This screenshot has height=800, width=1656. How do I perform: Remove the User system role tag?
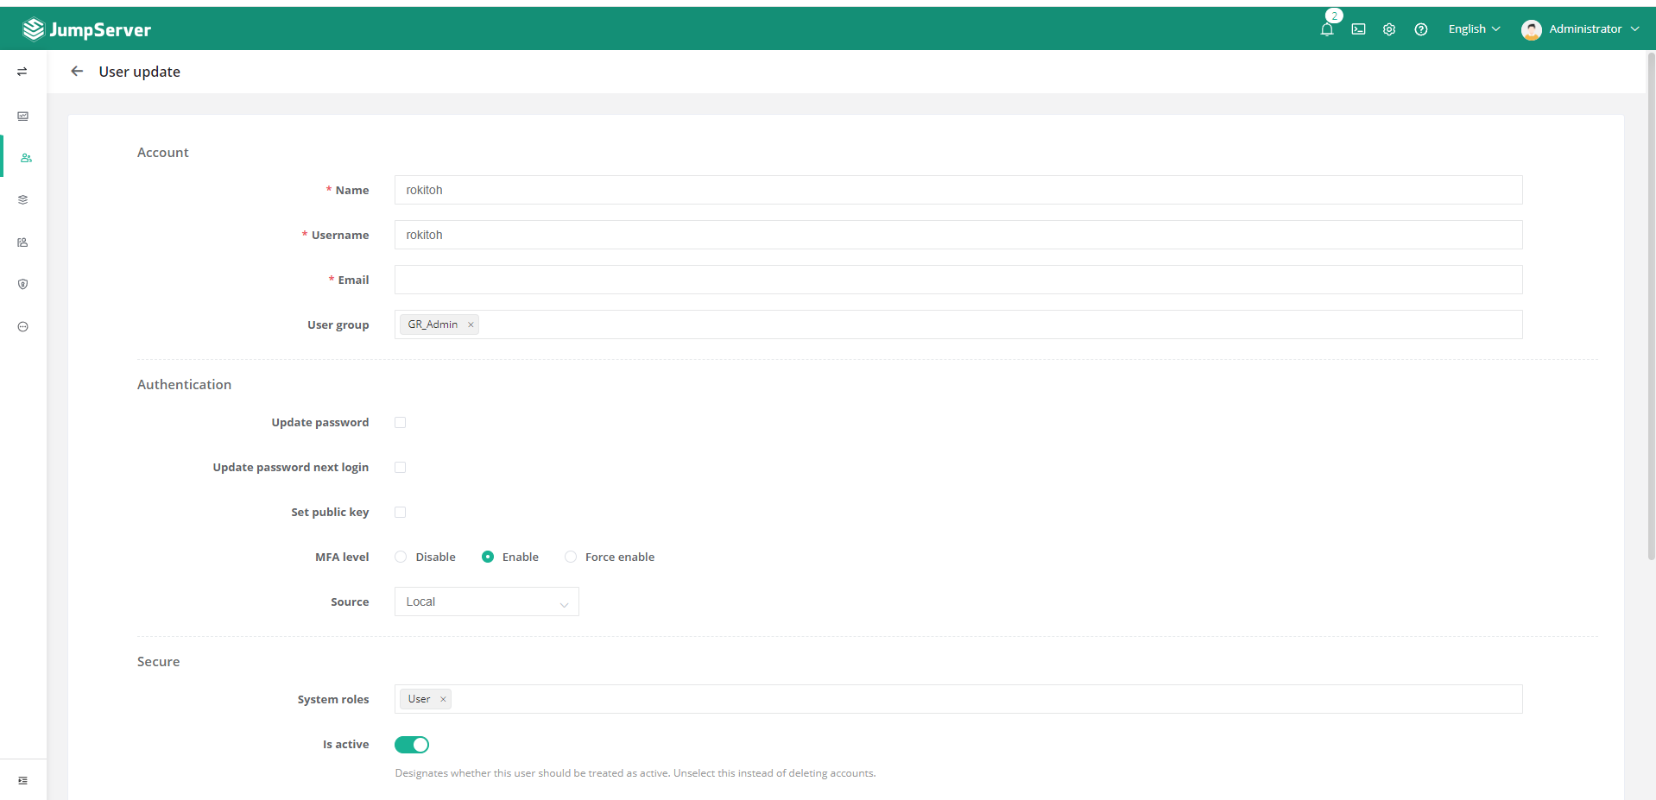tap(443, 700)
